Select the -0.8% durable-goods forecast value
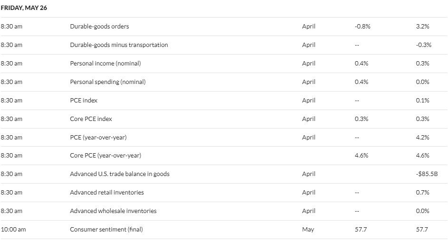The height and width of the screenshot is (241, 448). tap(362, 27)
